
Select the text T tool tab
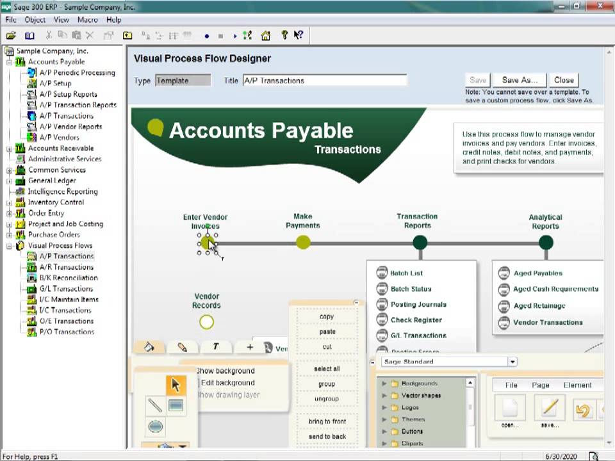(216, 346)
